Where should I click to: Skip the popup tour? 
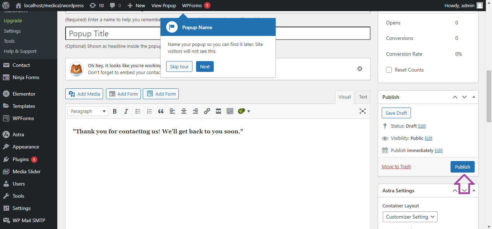coord(179,67)
